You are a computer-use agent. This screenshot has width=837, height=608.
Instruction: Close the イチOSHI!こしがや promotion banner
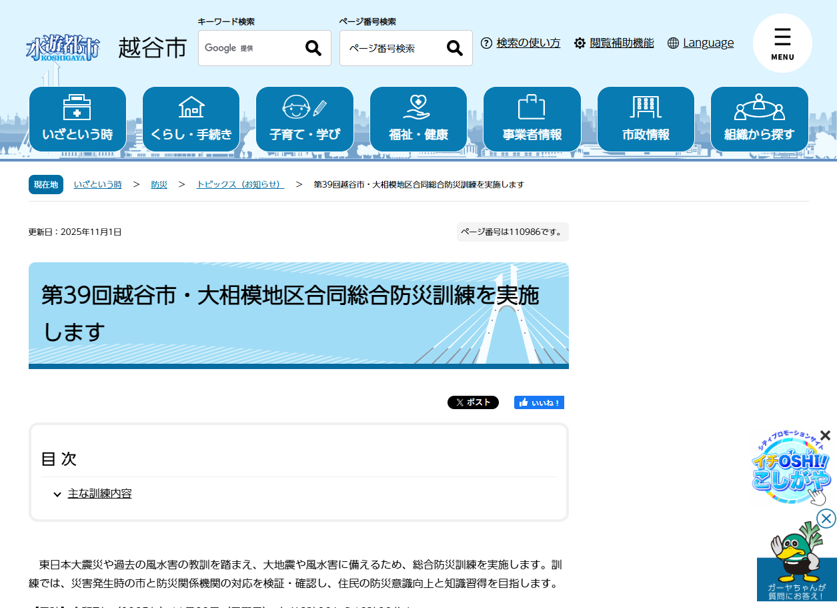825,436
